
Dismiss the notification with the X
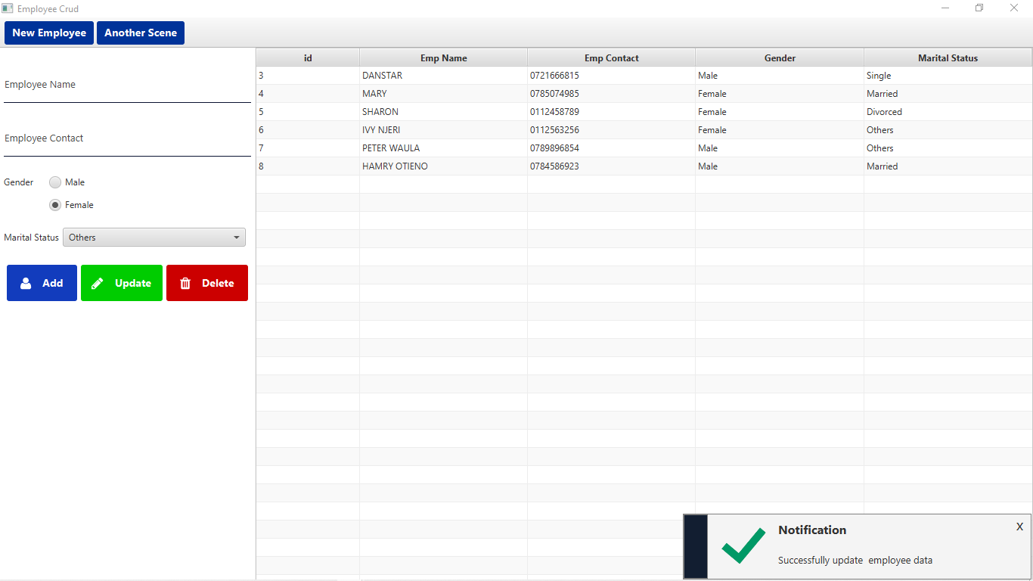point(1019,527)
